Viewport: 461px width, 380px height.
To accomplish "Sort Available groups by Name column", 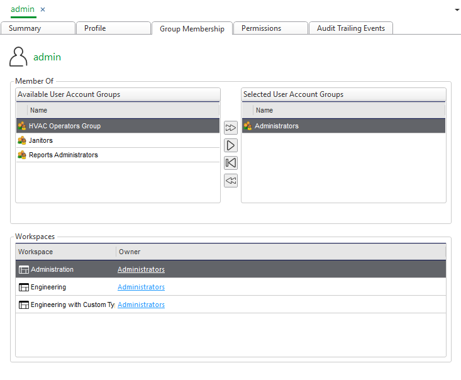I will coord(123,110).
